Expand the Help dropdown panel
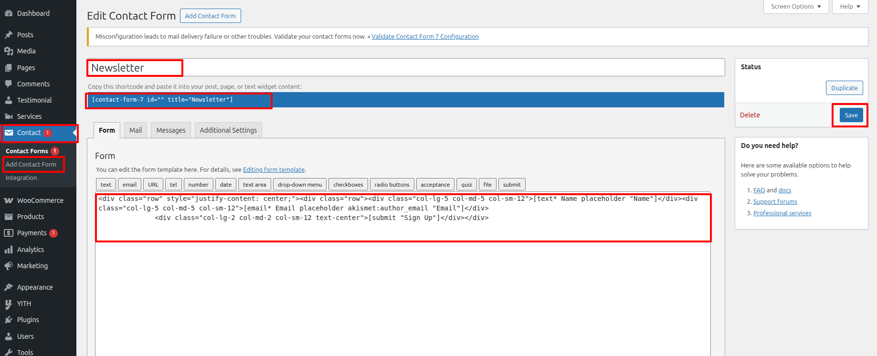This screenshot has width=877, height=356. click(x=850, y=7)
